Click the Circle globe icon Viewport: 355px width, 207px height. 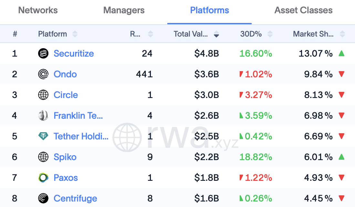pos(43,95)
